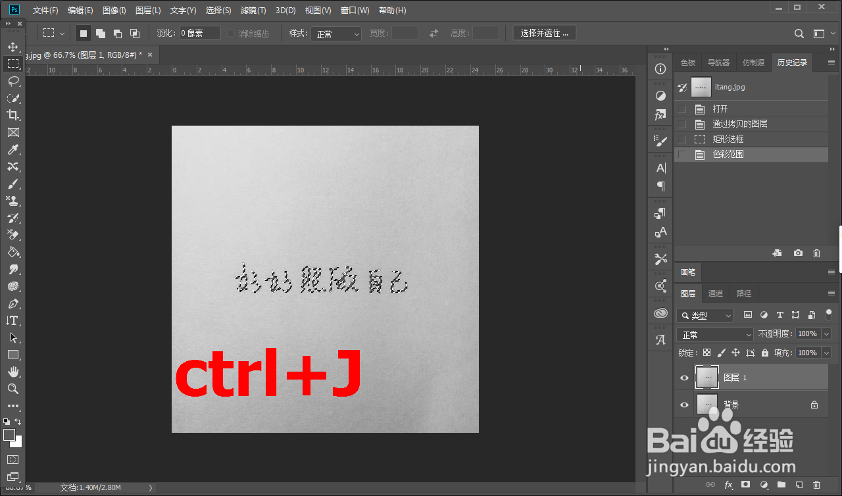This screenshot has height=496, width=842.
Task: Open 填充 fill slider arrow
Action: pos(827,353)
